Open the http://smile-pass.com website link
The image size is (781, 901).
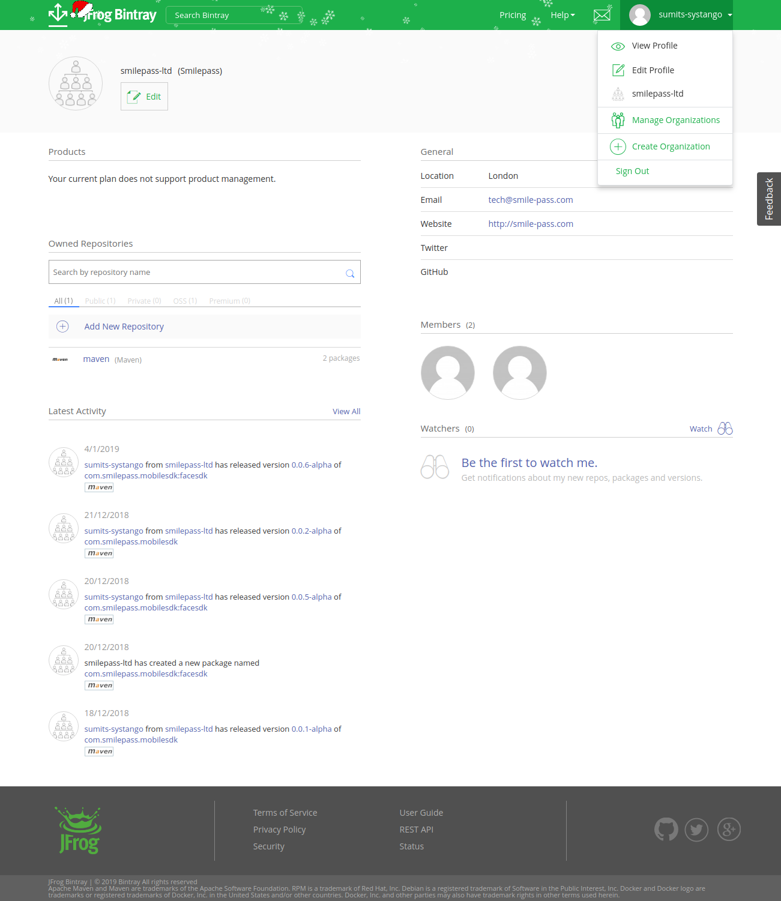coord(531,224)
